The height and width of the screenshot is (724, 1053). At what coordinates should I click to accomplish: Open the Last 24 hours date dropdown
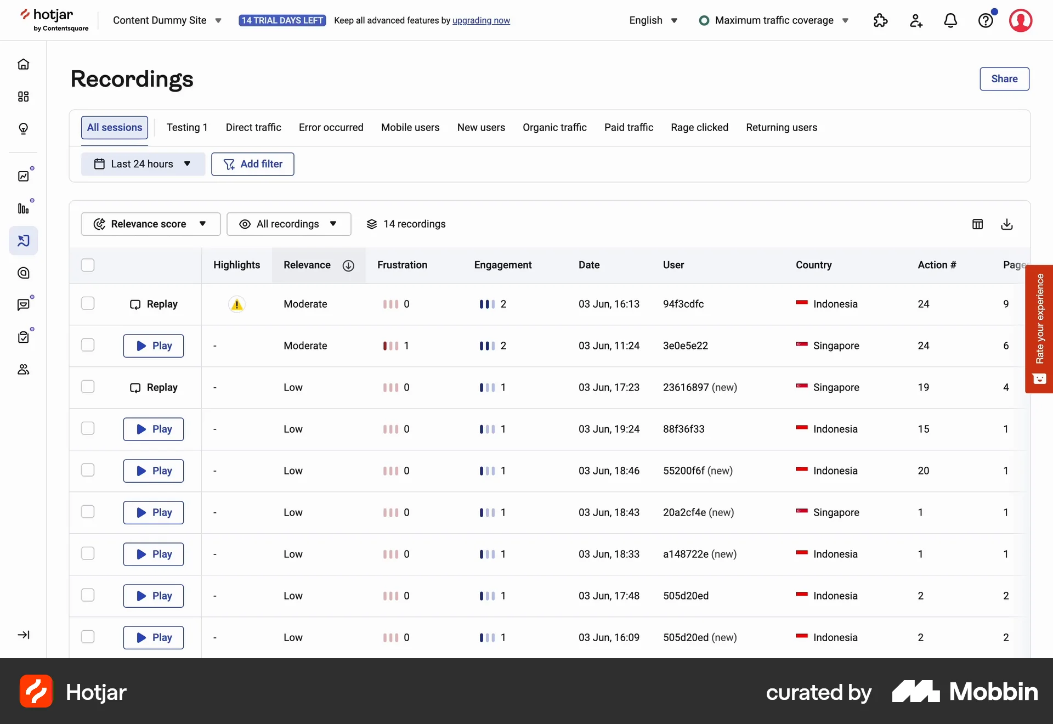coord(143,164)
